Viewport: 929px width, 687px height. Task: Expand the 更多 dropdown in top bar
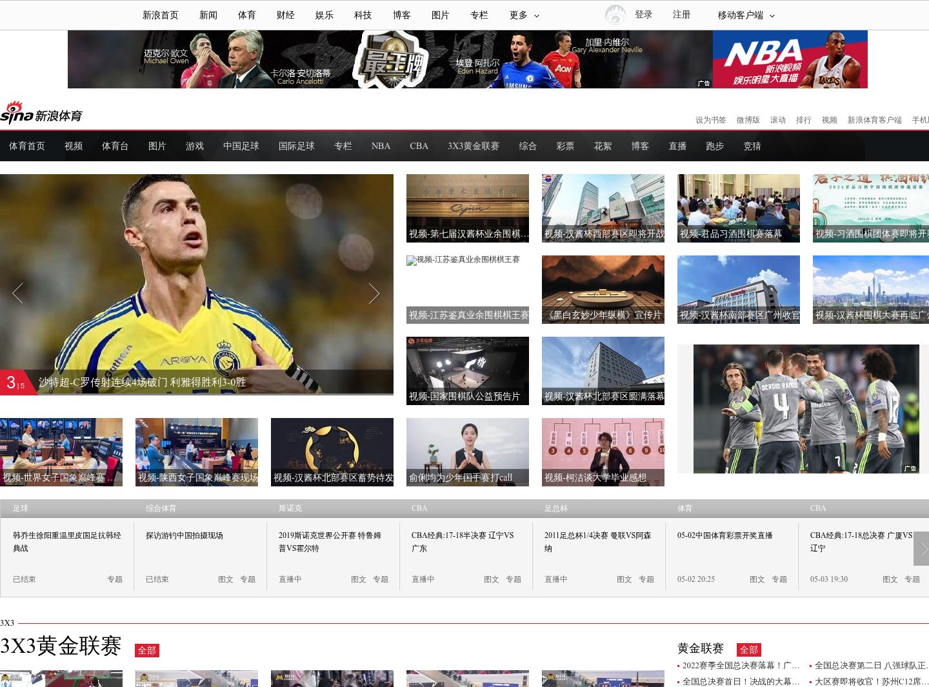[x=524, y=15]
